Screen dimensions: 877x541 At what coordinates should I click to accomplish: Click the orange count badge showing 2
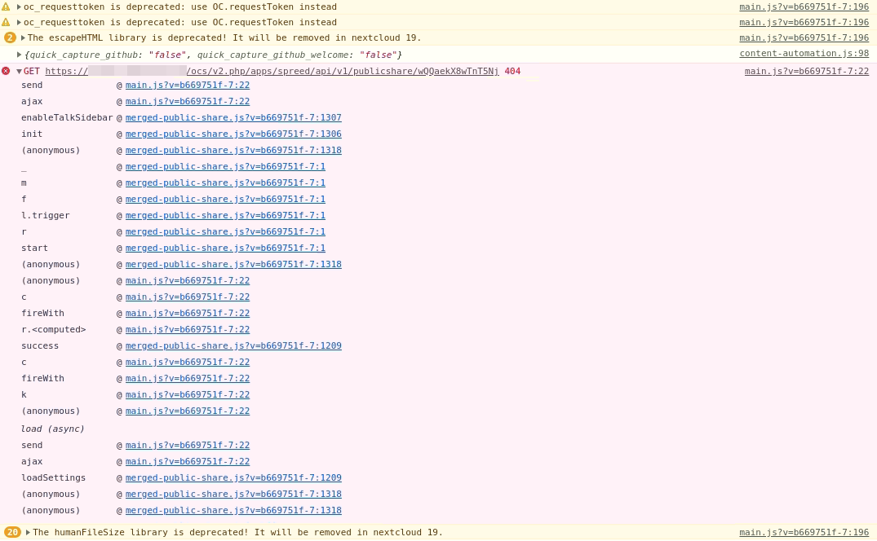click(x=10, y=38)
